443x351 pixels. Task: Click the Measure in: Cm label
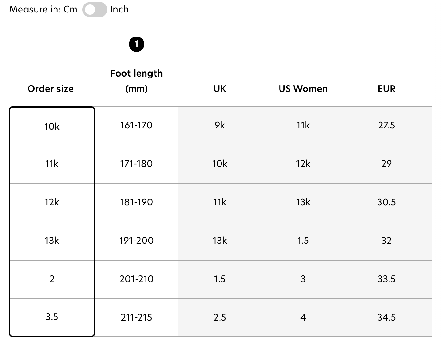tap(43, 10)
